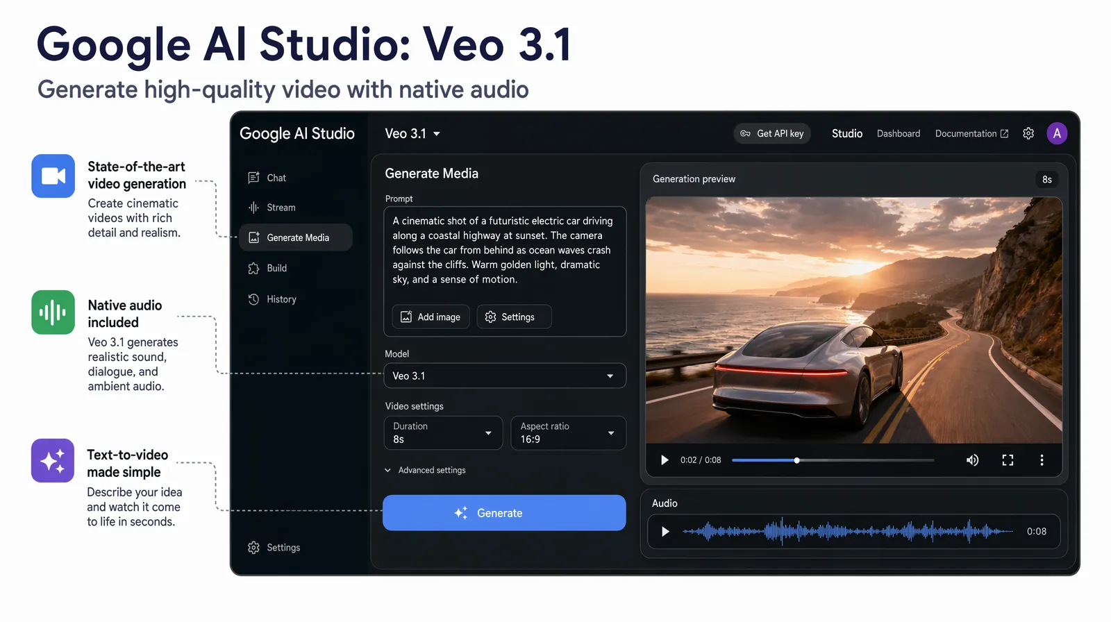This screenshot has width=1111, height=622.
Task: Click the generated car video preview
Action: pyautogui.click(x=853, y=320)
